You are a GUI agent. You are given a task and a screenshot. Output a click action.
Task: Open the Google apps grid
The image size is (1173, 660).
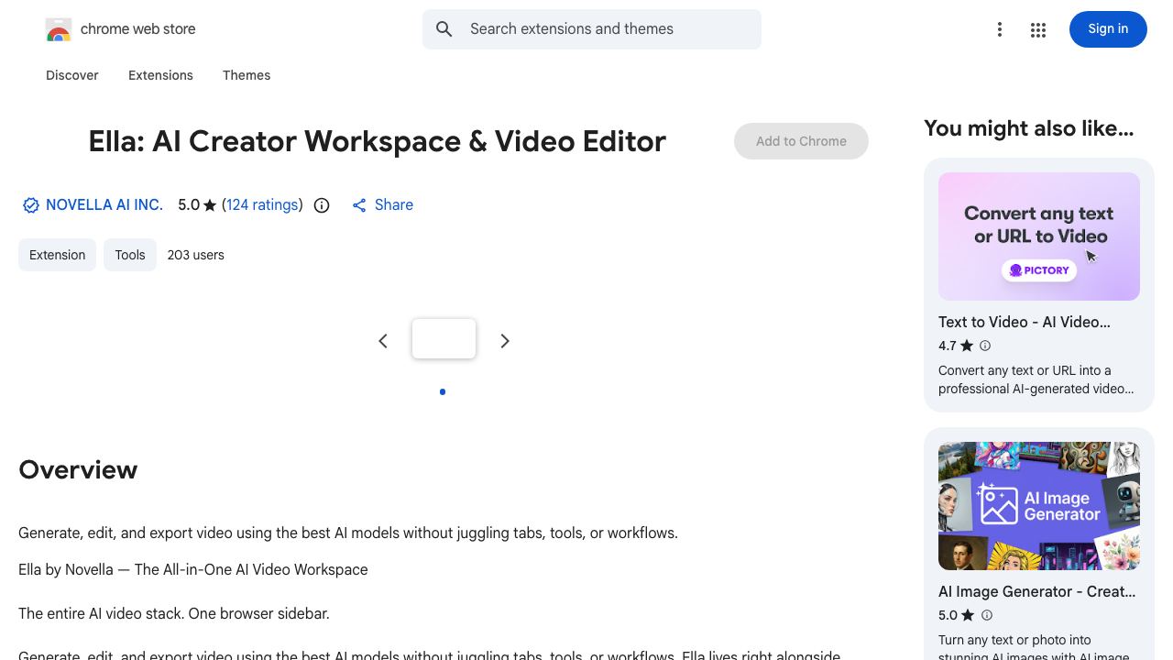click(1038, 30)
